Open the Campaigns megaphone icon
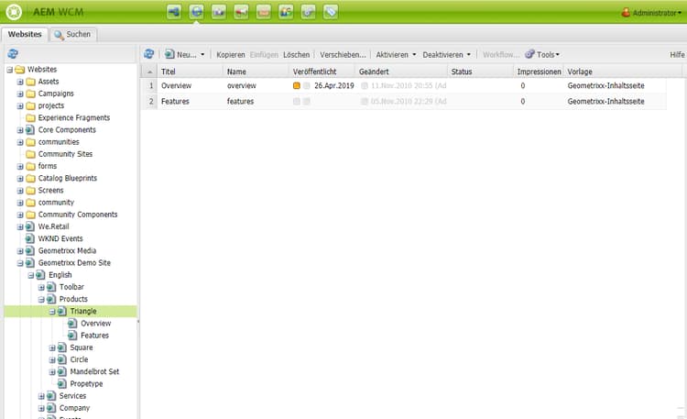The image size is (687, 419). pos(241,12)
